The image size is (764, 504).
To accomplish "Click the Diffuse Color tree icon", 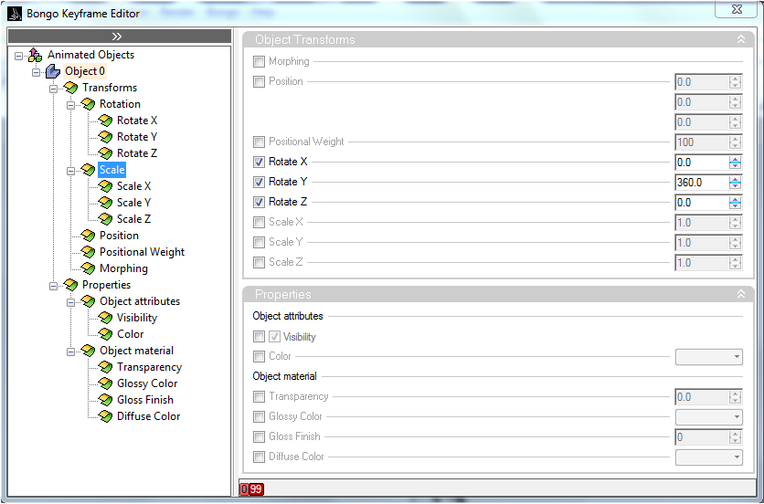I will click(x=105, y=417).
